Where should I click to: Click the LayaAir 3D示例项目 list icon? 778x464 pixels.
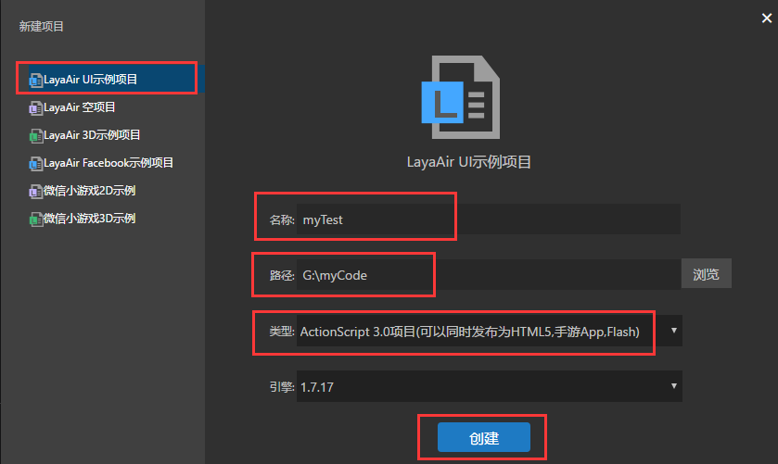(x=36, y=135)
